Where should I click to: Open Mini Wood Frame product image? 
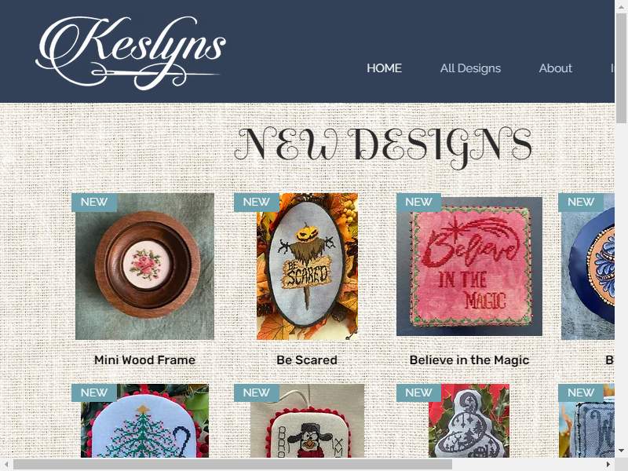point(144,266)
